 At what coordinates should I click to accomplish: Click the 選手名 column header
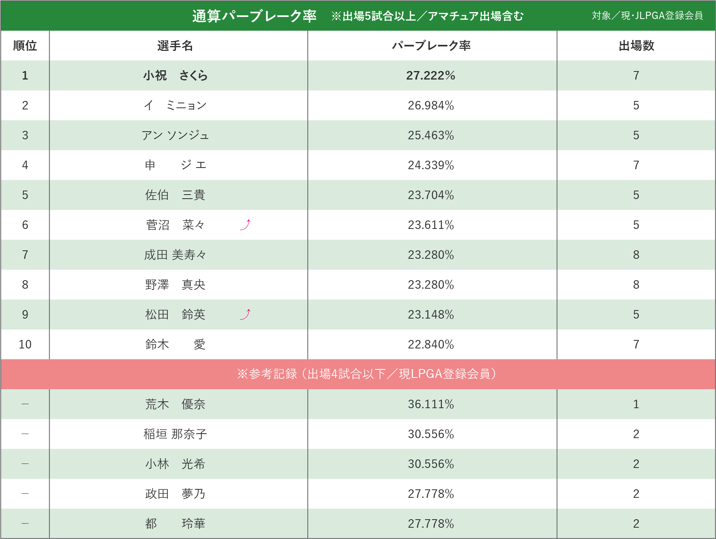click(175, 46)
